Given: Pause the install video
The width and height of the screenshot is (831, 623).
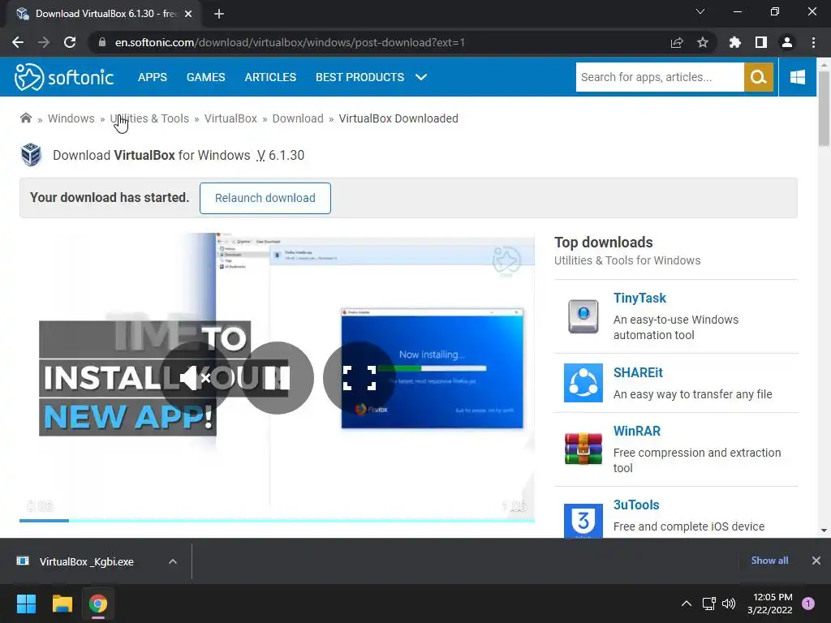Looking at the screenshot, I should (x=278, y=378).
